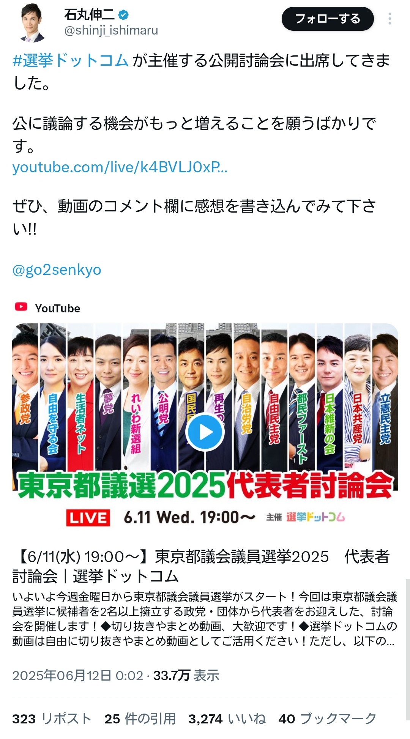Open the youtube.com/live link in the tweet
Screen dimensions: 410x739
pyautogui.click(x=120, y=167)
